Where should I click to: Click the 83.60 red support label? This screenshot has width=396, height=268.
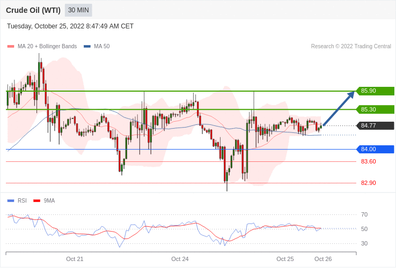click(x=368, y=161)
